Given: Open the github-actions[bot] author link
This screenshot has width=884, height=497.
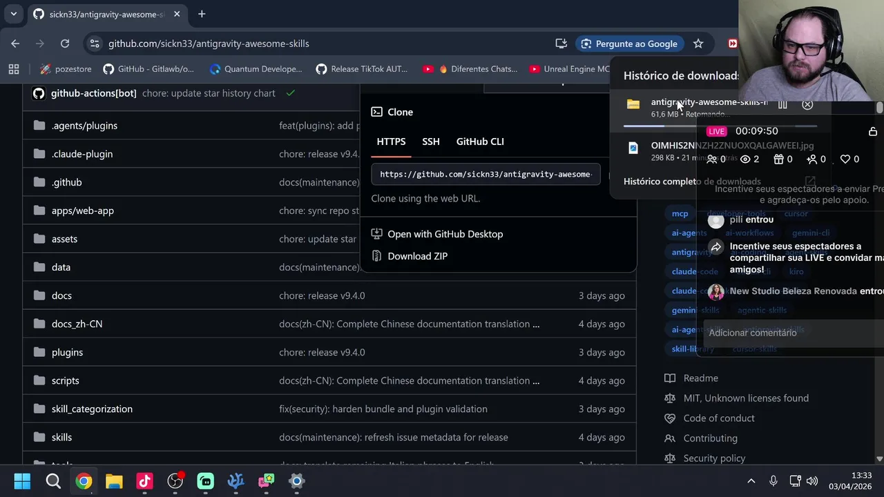Looking at the screenshot, I should (x=94, y=93).
